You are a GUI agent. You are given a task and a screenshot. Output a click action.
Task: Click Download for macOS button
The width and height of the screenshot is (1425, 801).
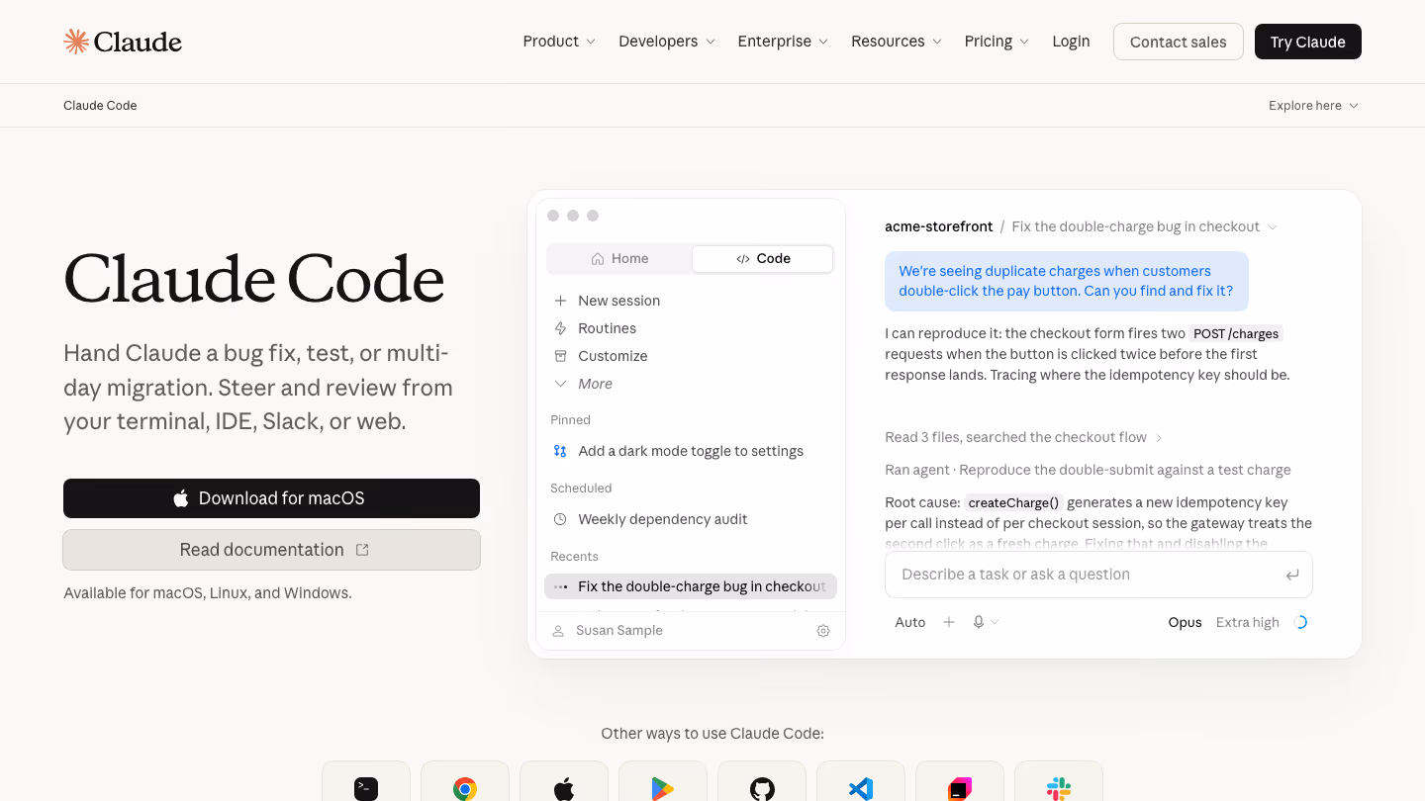click(x=271, y=498)
